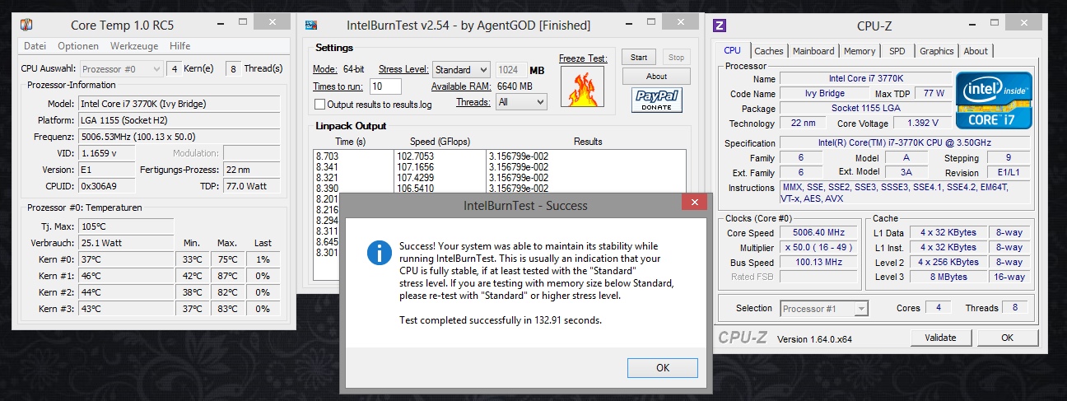Click the Stop button in IntelBurnTest
1067x401 pixels.
[x=676, y=58]
